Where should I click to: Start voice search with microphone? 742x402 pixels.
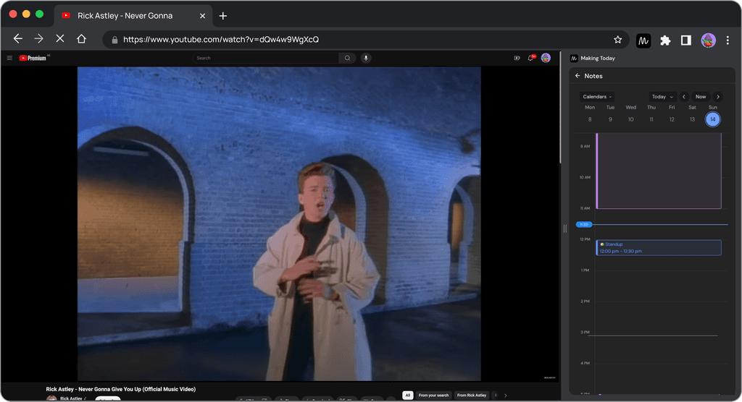[x=366, y=58]
